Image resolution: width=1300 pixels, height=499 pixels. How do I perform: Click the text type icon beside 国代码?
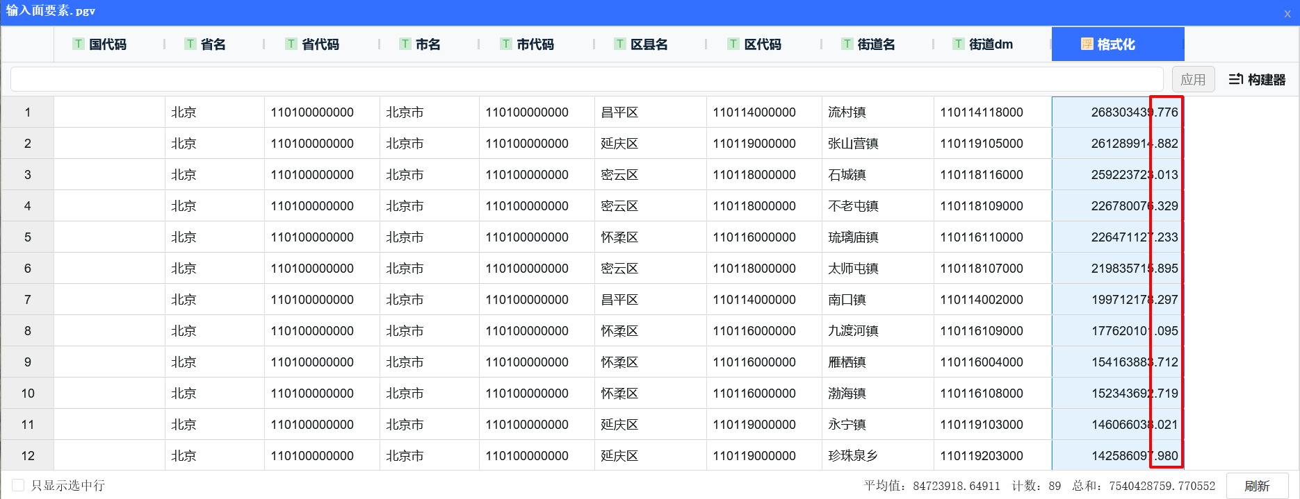click(79, 44)
